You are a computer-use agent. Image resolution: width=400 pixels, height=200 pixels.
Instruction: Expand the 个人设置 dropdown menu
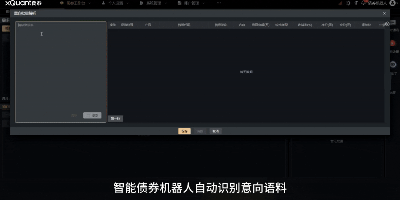(x=115, y=3)
